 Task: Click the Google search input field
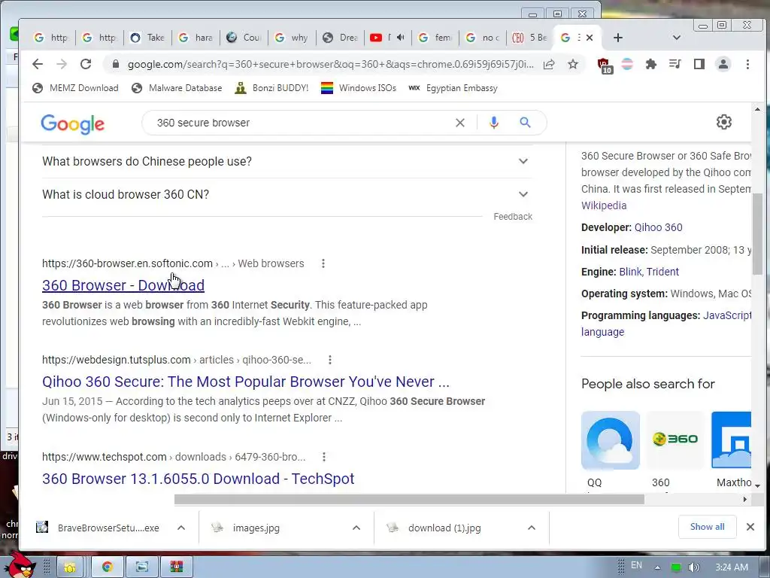(x=299, y=123)
